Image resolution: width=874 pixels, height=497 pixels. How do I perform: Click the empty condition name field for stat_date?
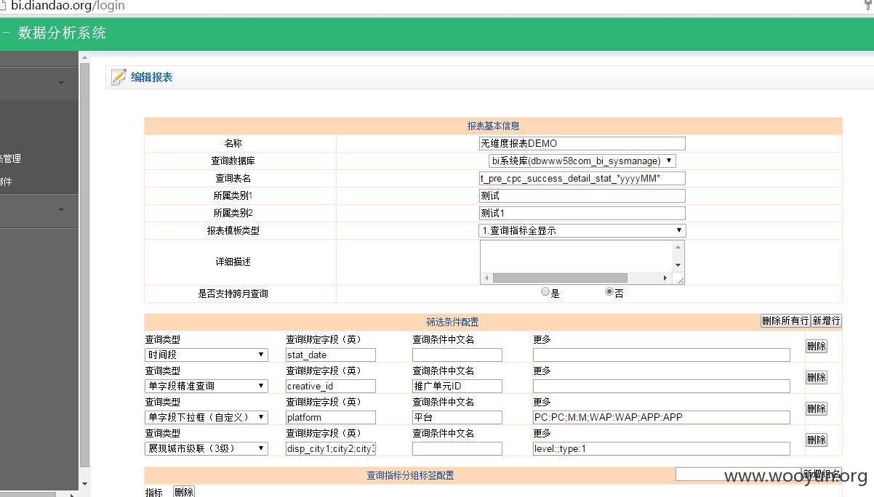click(457, 355)
